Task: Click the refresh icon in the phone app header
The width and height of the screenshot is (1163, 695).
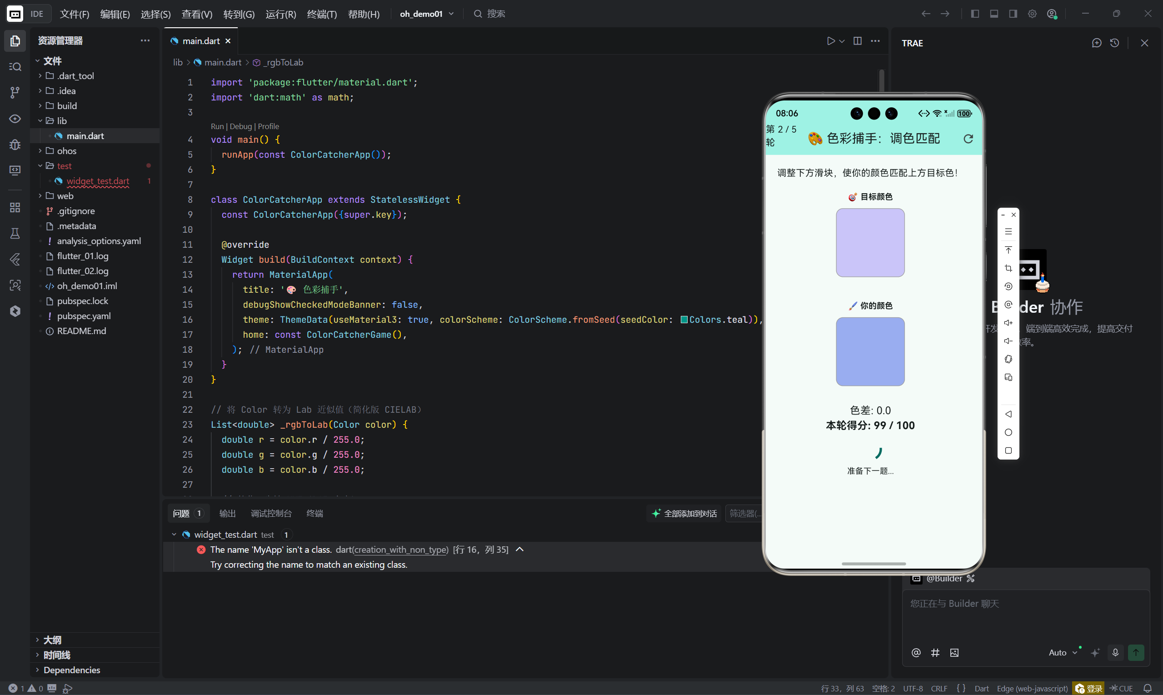Action: (968, 139)
